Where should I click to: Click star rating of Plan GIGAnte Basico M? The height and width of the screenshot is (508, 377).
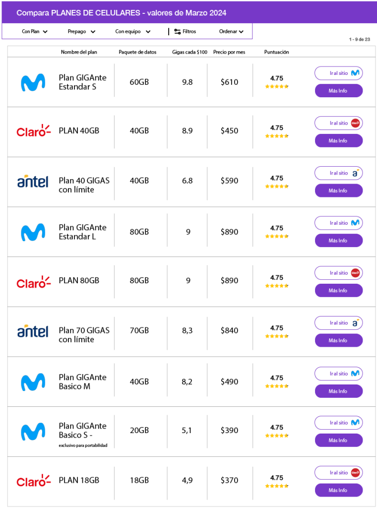277,385
